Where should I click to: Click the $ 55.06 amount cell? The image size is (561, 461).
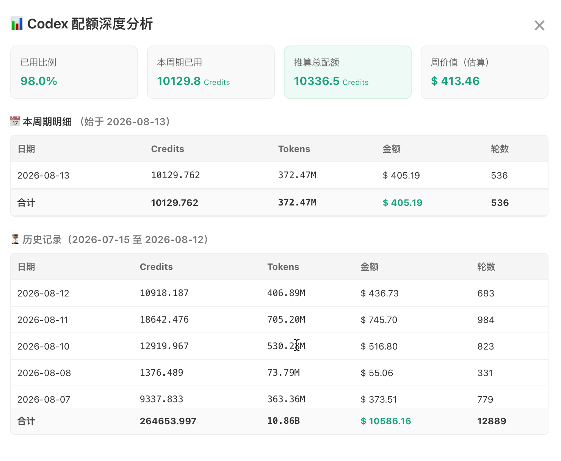point(377,373)
